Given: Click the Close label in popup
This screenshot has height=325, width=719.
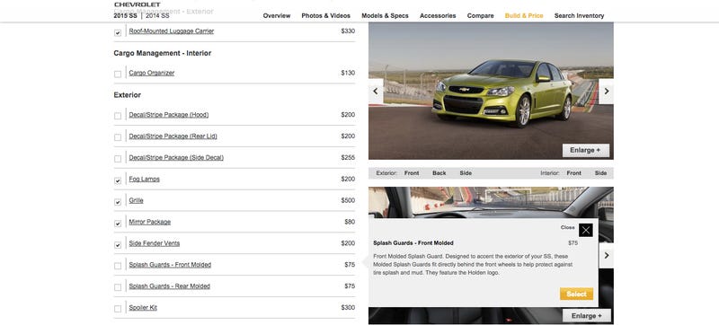Looking at the screenshot, I should (x=567, y=227).
